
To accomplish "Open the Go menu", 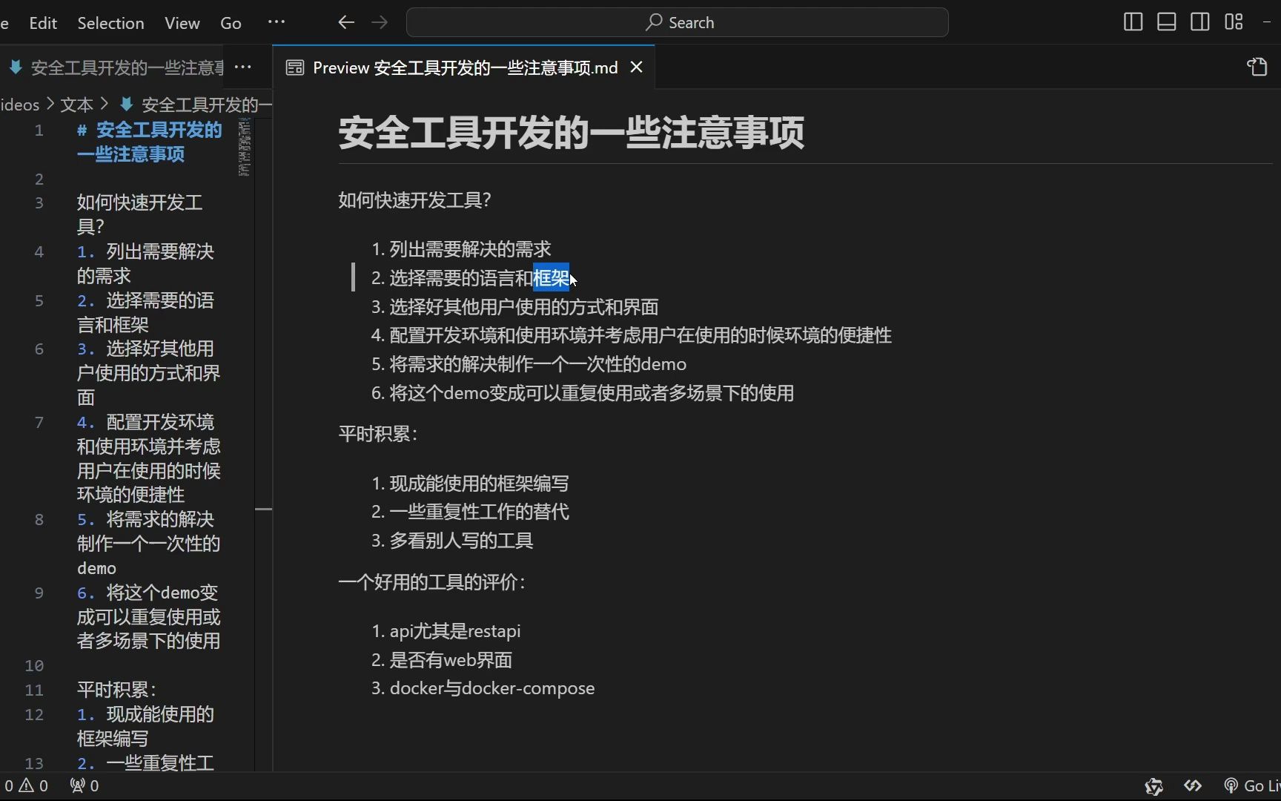I will tap(231, 23).
